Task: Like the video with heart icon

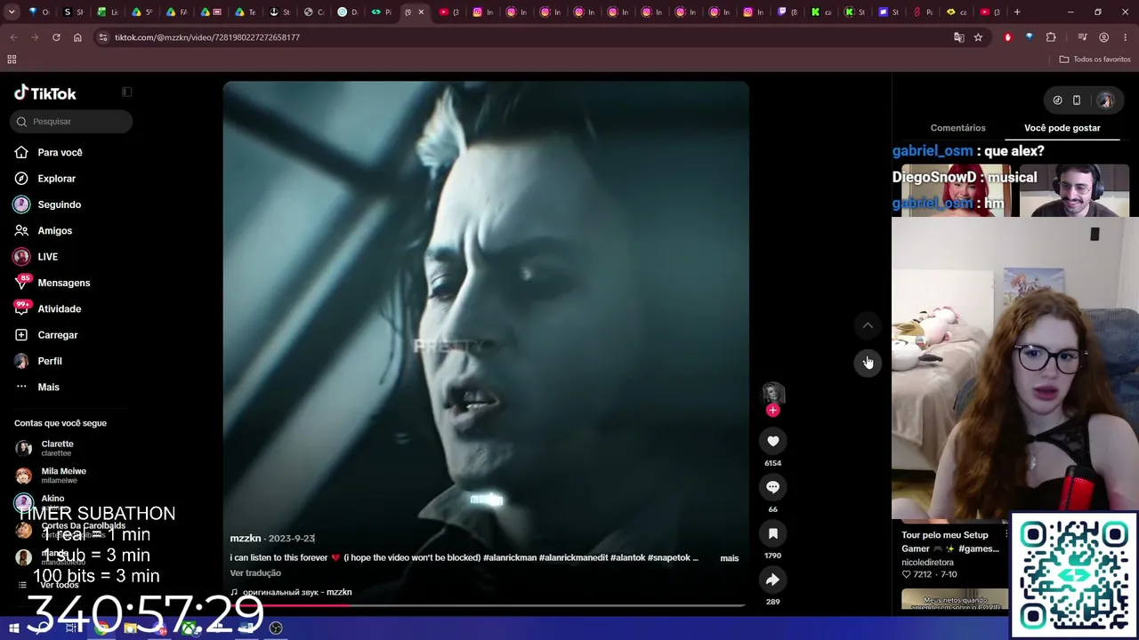Action: 772,441
